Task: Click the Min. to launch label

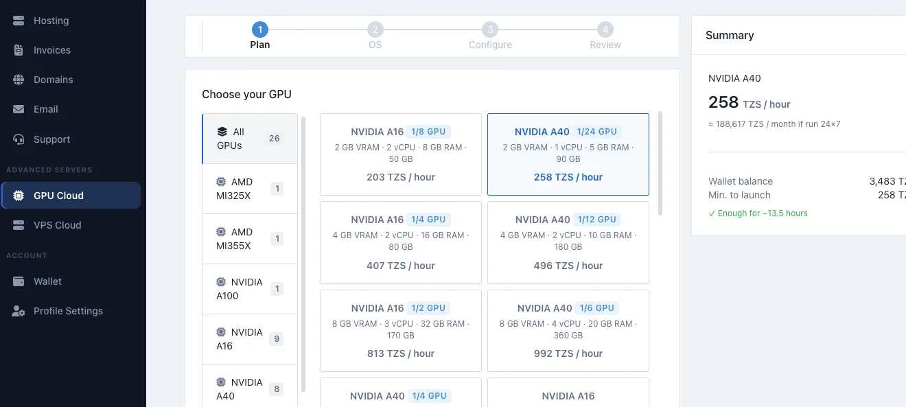Action: pos(739,195)
